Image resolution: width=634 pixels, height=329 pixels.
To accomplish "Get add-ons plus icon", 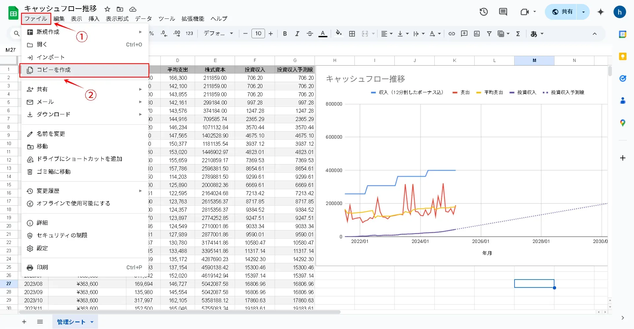I will pyautogui.click(x=623, y=158).
